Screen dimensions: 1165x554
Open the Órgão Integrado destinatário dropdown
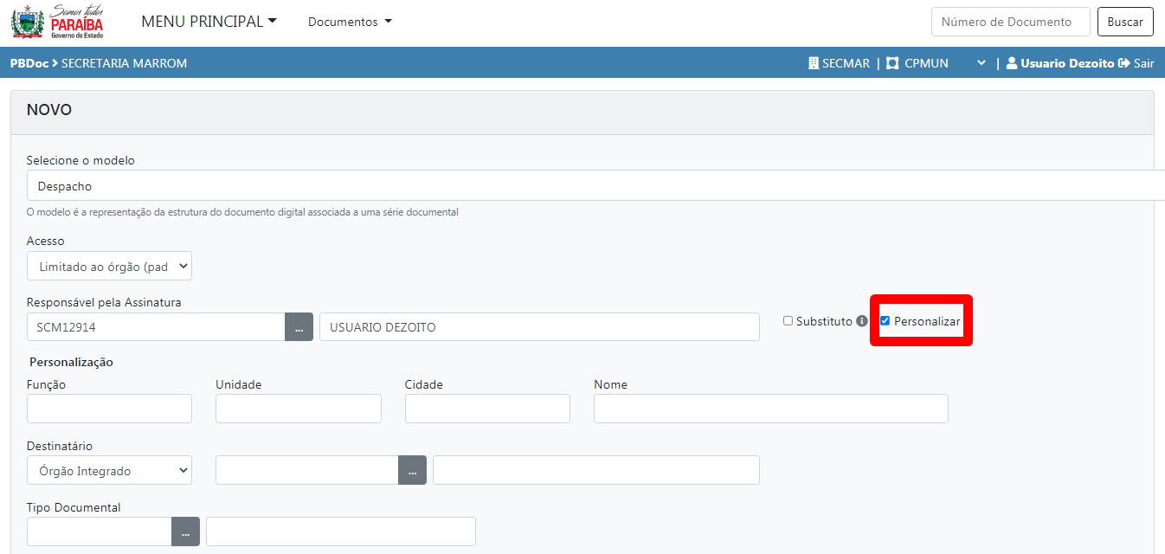pos(109,471)
